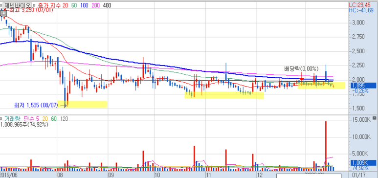Click the 2,750 price axis label
This screenshot has height=178, width=378.
point(358,37)
